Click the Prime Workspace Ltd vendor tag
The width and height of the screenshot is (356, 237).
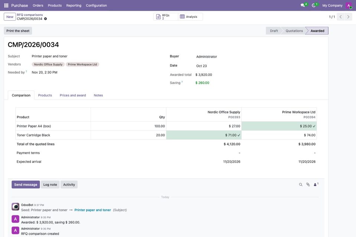coord(82,65)
